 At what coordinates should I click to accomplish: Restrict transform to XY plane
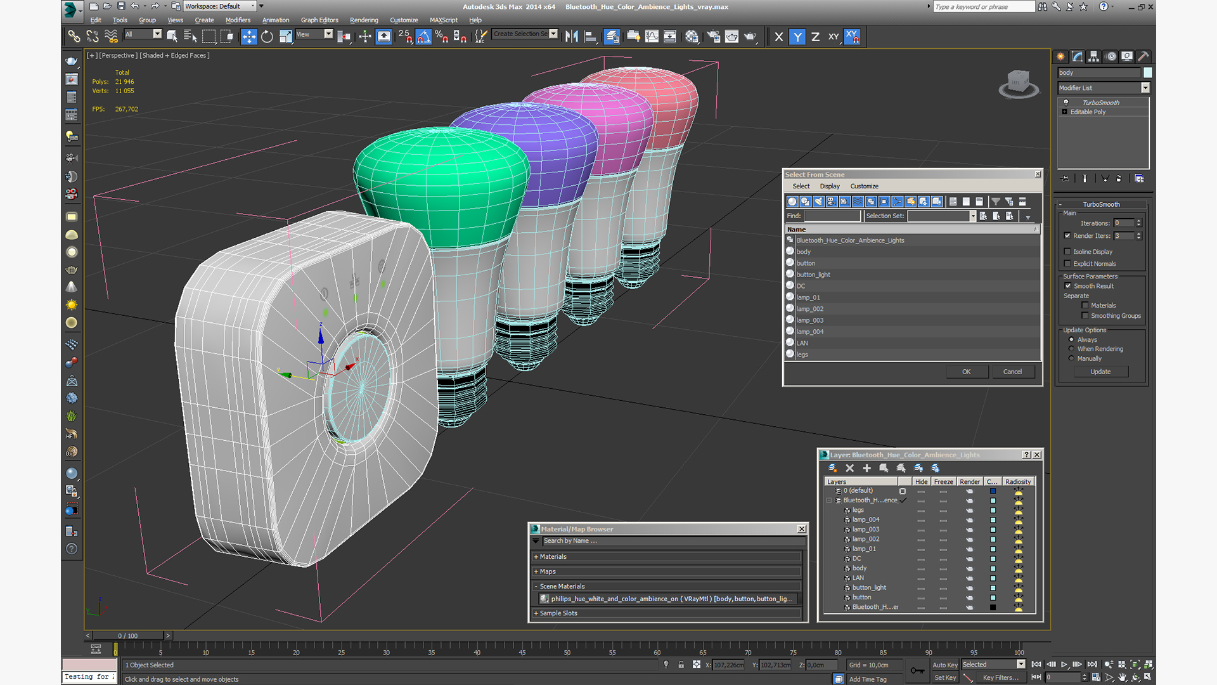[x=834, y=37]
